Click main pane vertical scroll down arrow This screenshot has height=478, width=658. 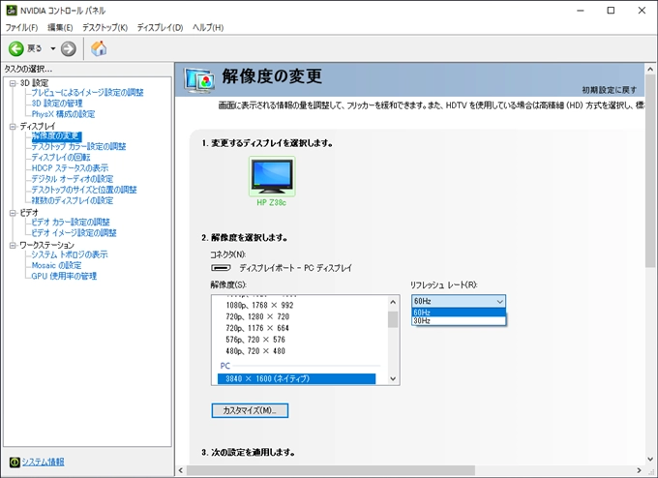pyautogui.click(x=650, y=459)
